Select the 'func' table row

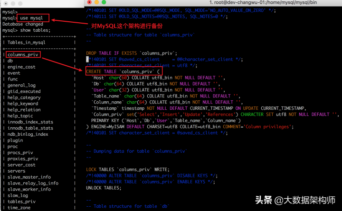click(x=13, y=79)
